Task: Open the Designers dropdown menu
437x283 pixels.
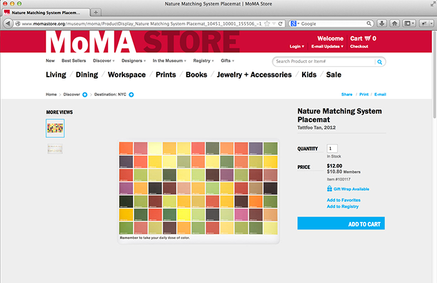Action: point(134,61)
